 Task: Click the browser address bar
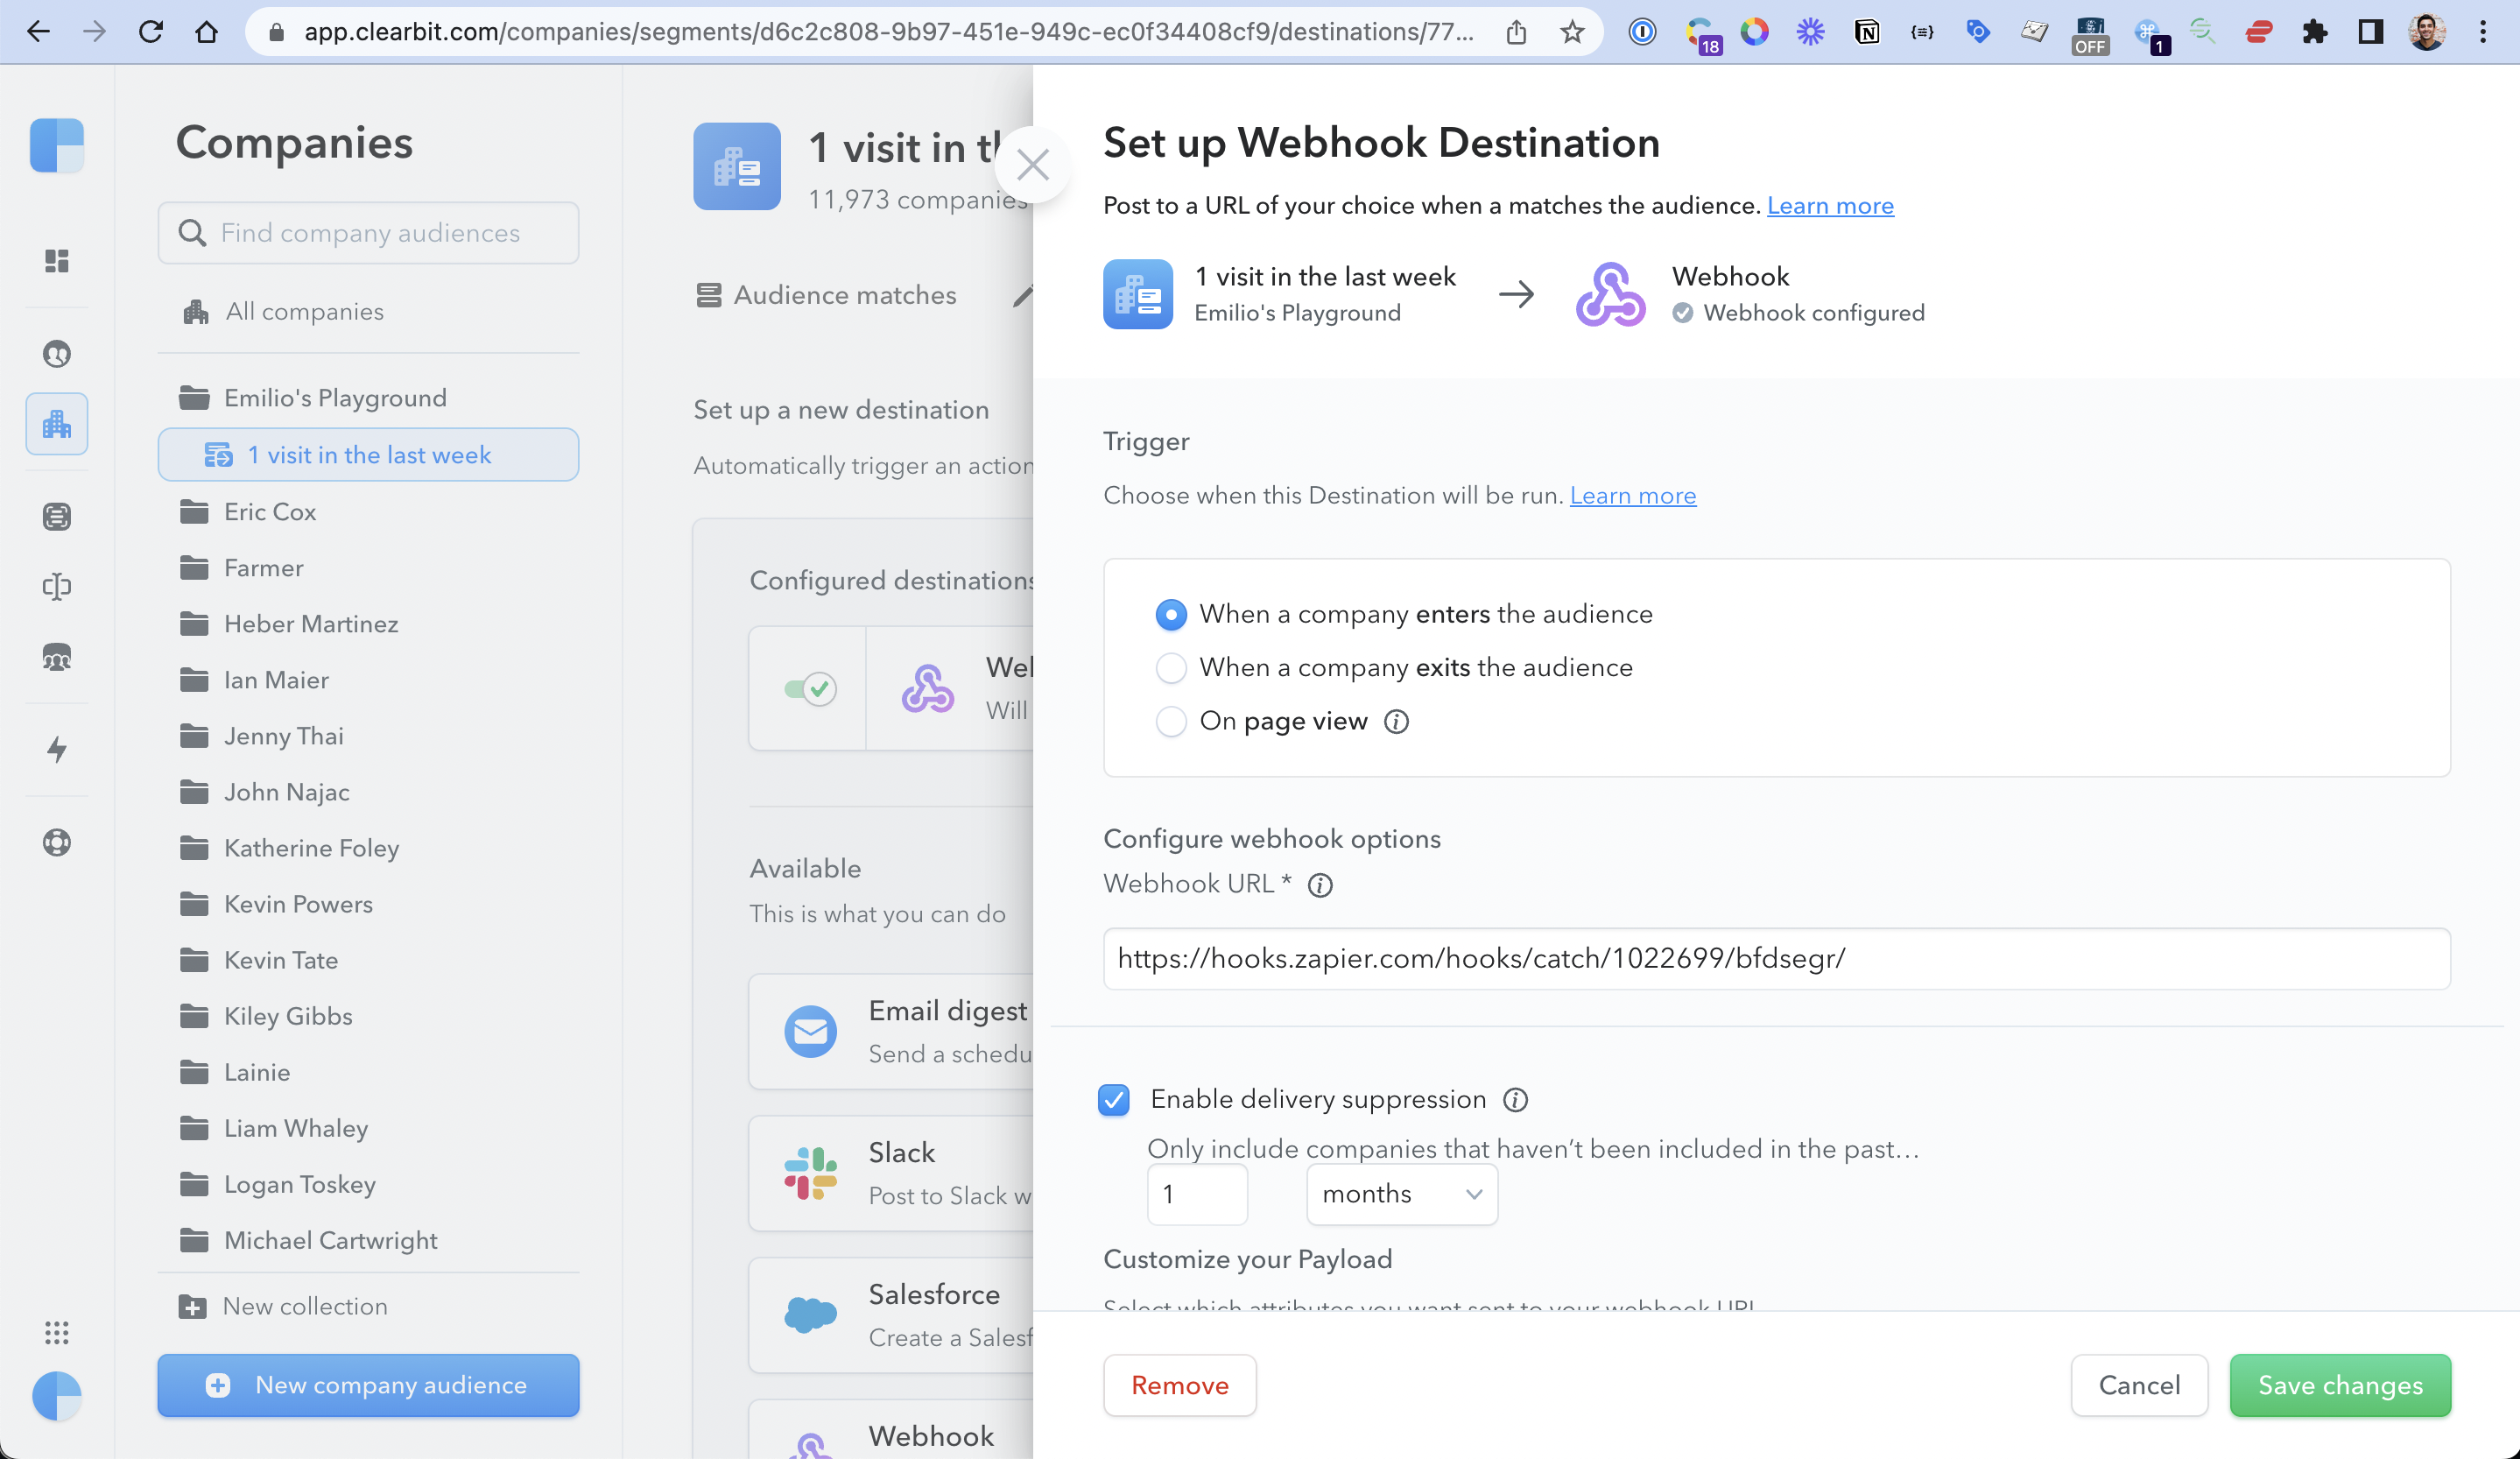(890, 32)
